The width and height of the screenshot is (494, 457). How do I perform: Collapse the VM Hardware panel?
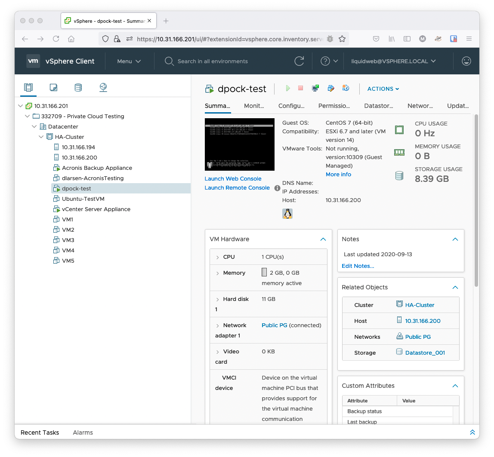click(323, 239)
